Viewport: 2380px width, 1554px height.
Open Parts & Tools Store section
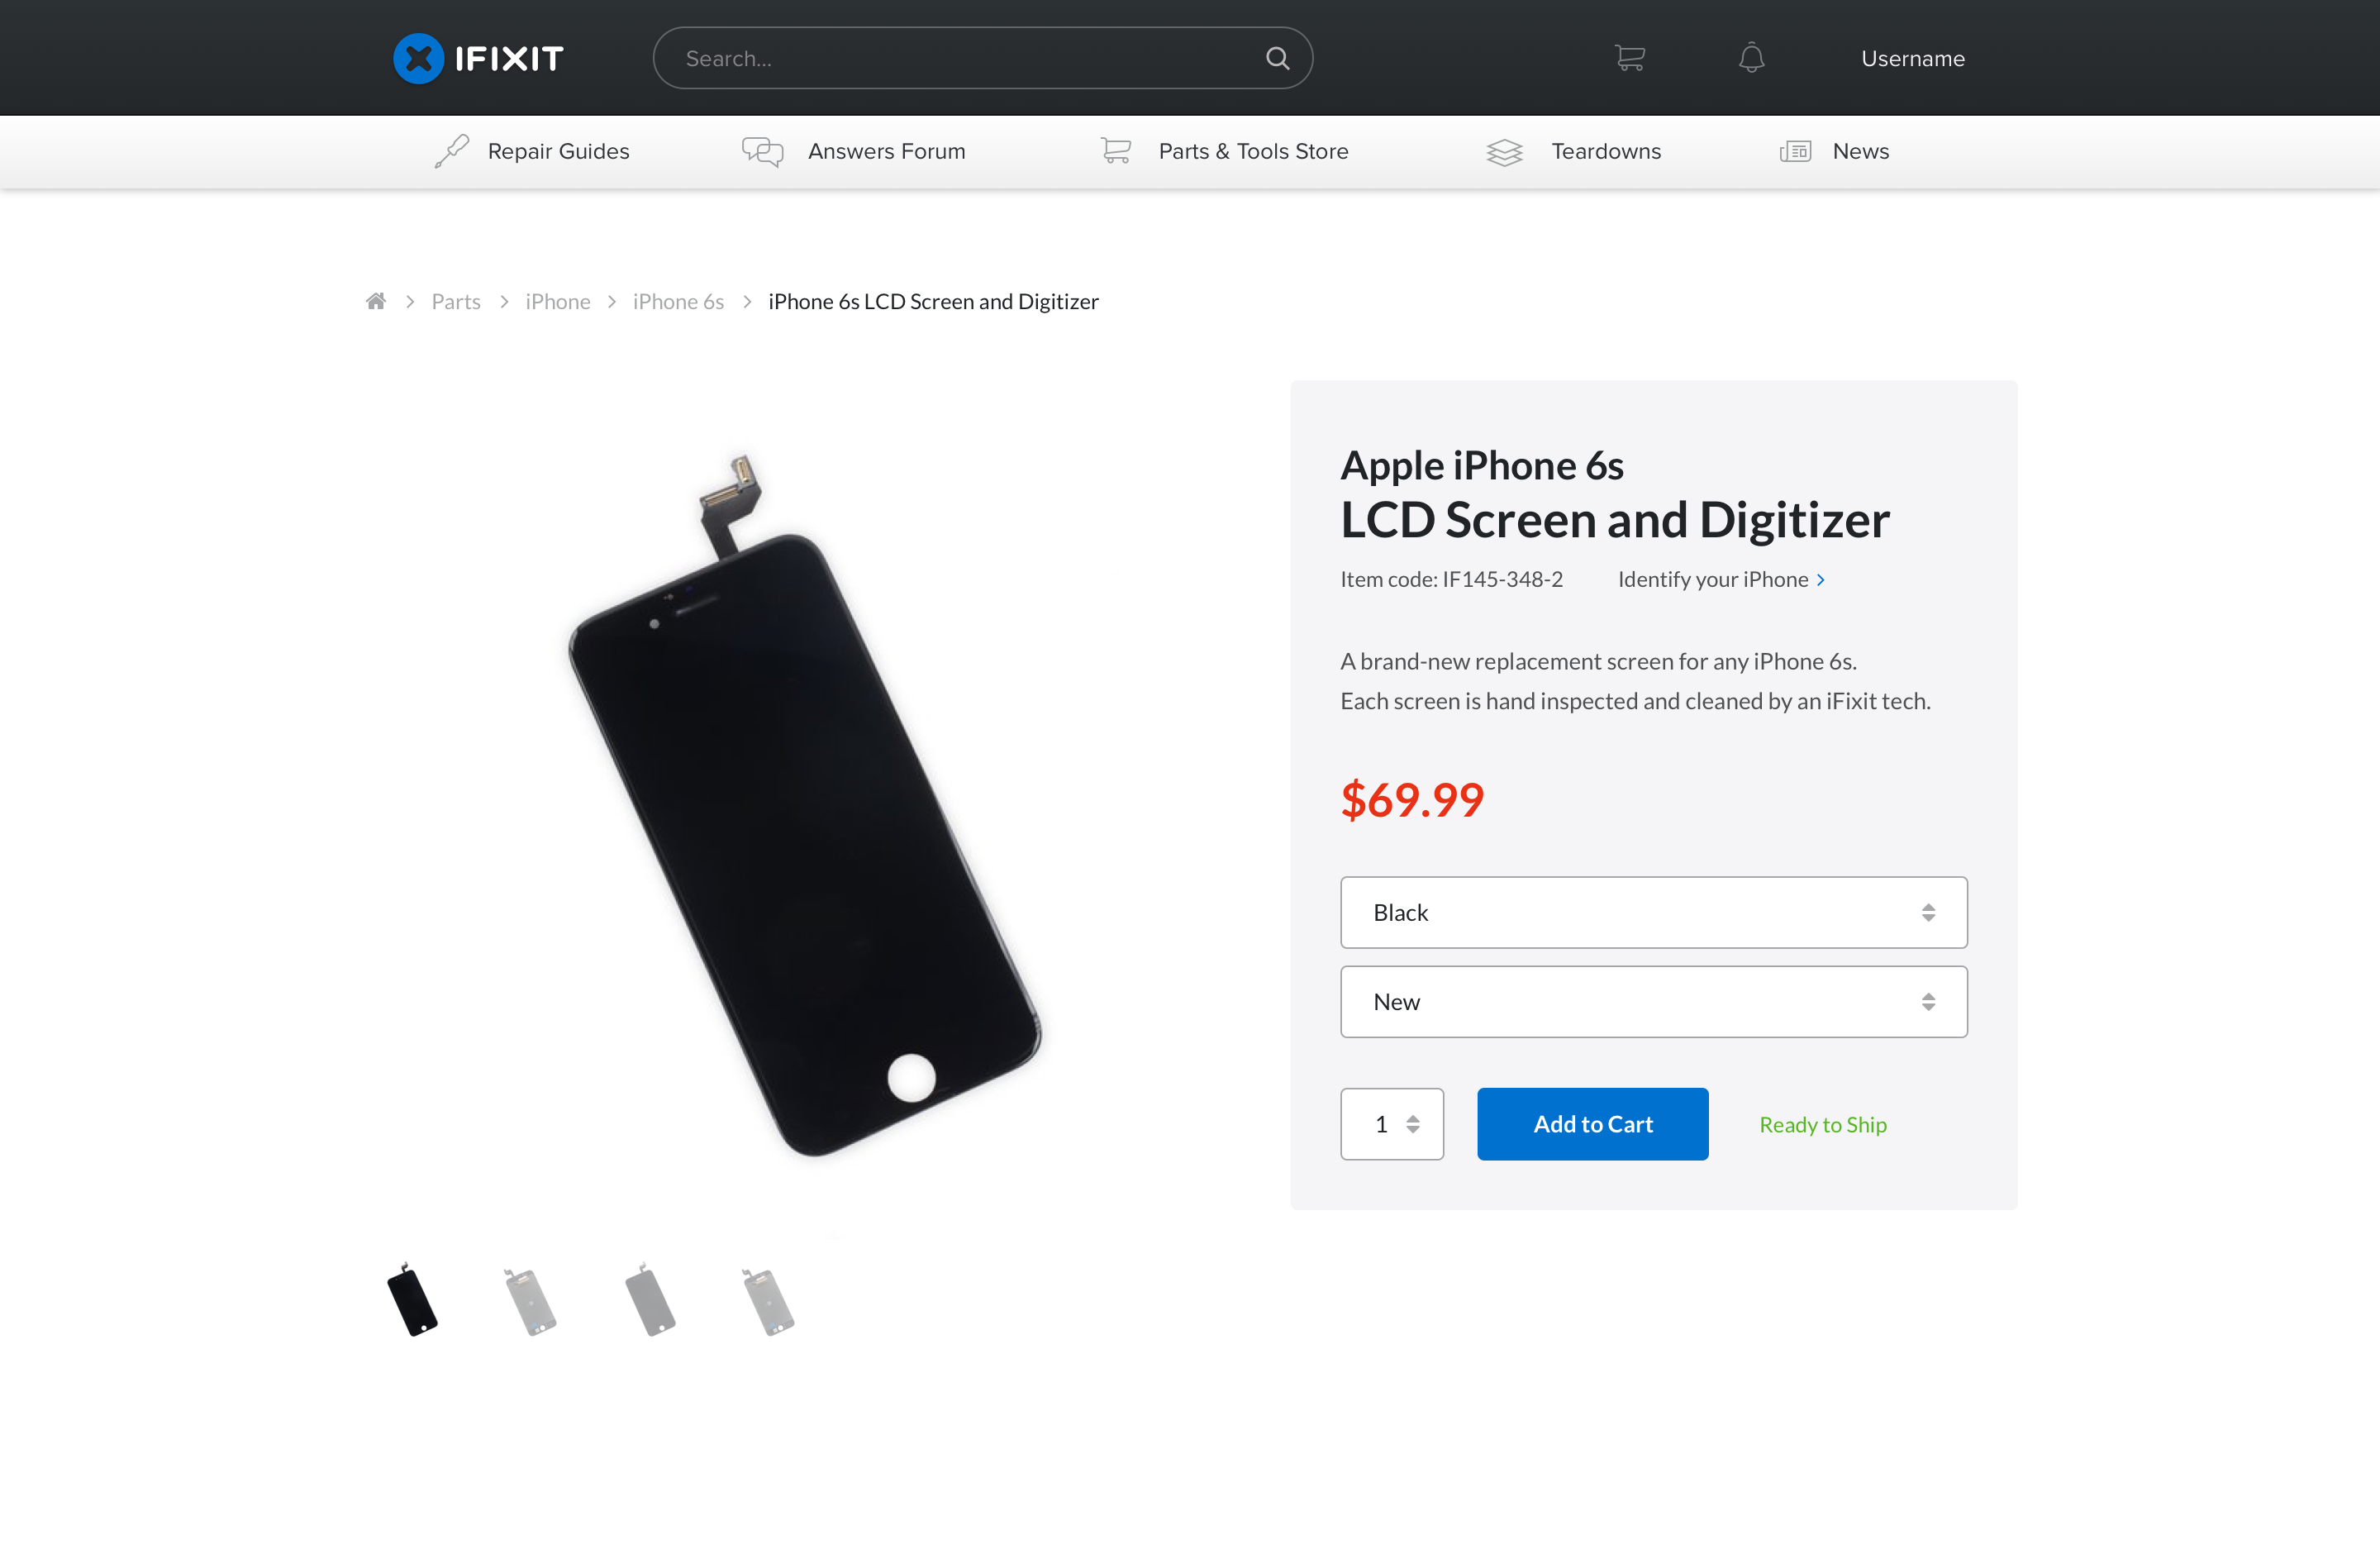point(1253,151)
